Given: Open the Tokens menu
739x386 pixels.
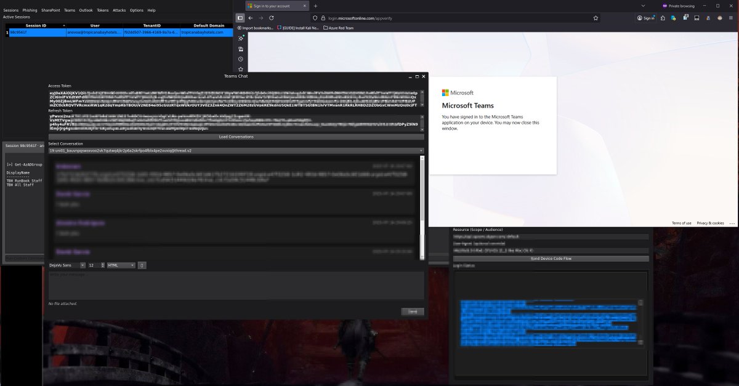Looking at the screenshot, I should [x=103, y=10].
